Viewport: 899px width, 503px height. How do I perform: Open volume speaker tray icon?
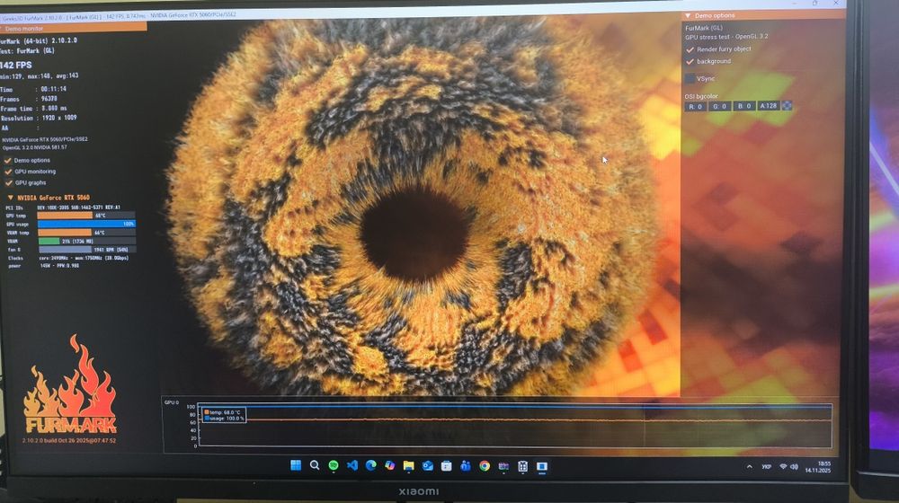coord(794,467)
